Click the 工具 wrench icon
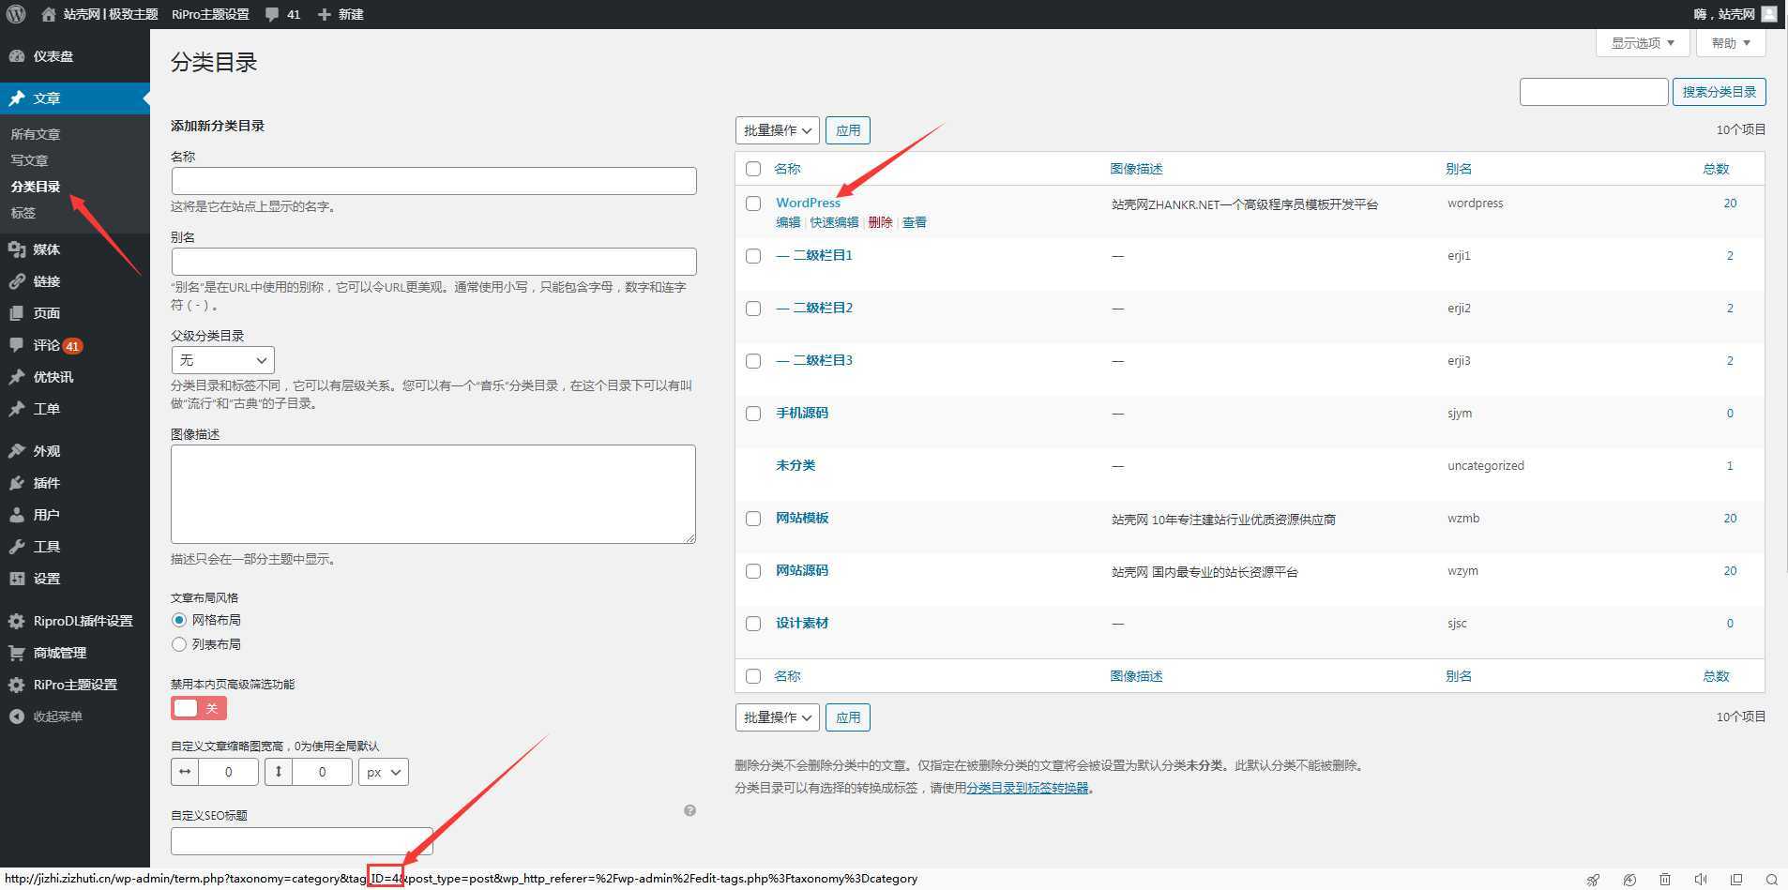1788x890 pixels. [x=17, y=547]
